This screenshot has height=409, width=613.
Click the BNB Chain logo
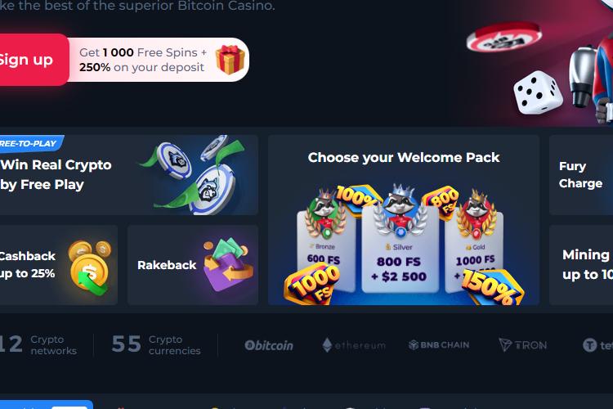tap(439, 345)
